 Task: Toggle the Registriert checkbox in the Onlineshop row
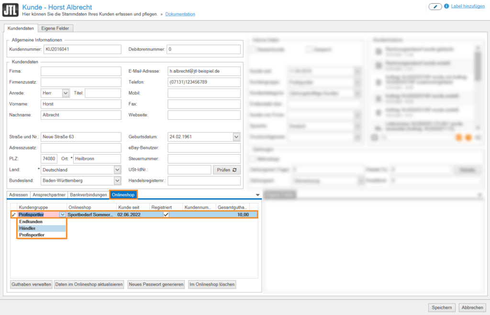pos(166,215)
